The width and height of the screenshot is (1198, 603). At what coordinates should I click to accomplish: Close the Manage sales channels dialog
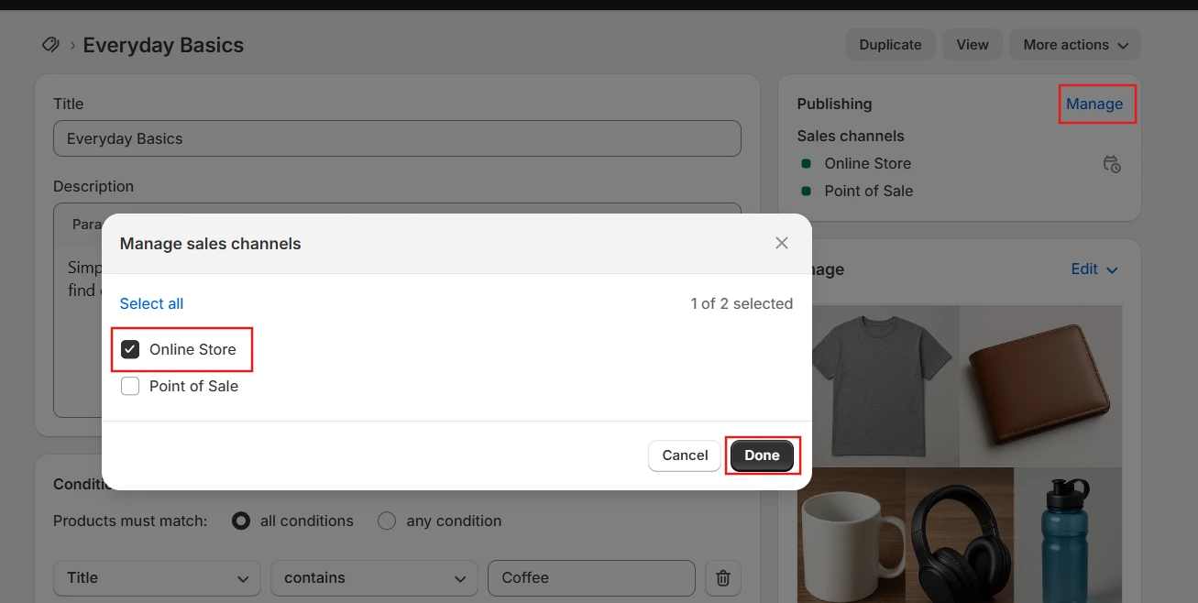(781, 243)
